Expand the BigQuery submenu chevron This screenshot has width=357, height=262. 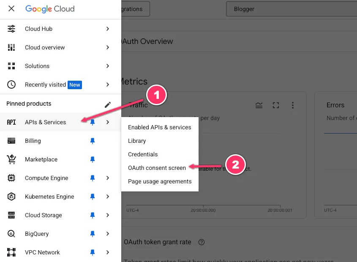(108, 234)
